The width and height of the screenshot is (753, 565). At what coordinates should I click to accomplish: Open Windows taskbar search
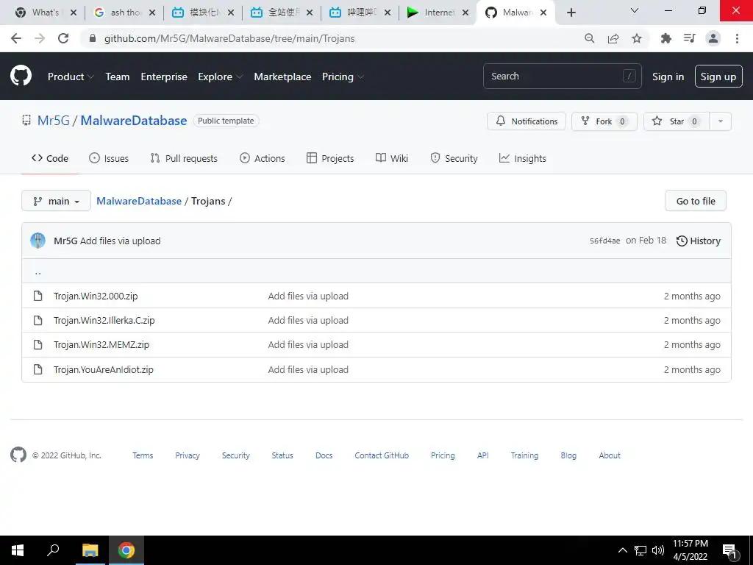[53, 550]
